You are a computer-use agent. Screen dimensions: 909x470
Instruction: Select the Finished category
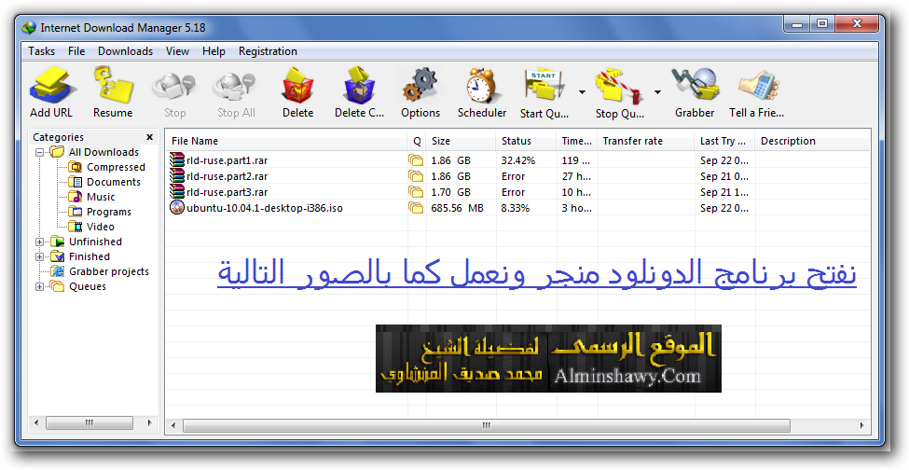(89, 256)
